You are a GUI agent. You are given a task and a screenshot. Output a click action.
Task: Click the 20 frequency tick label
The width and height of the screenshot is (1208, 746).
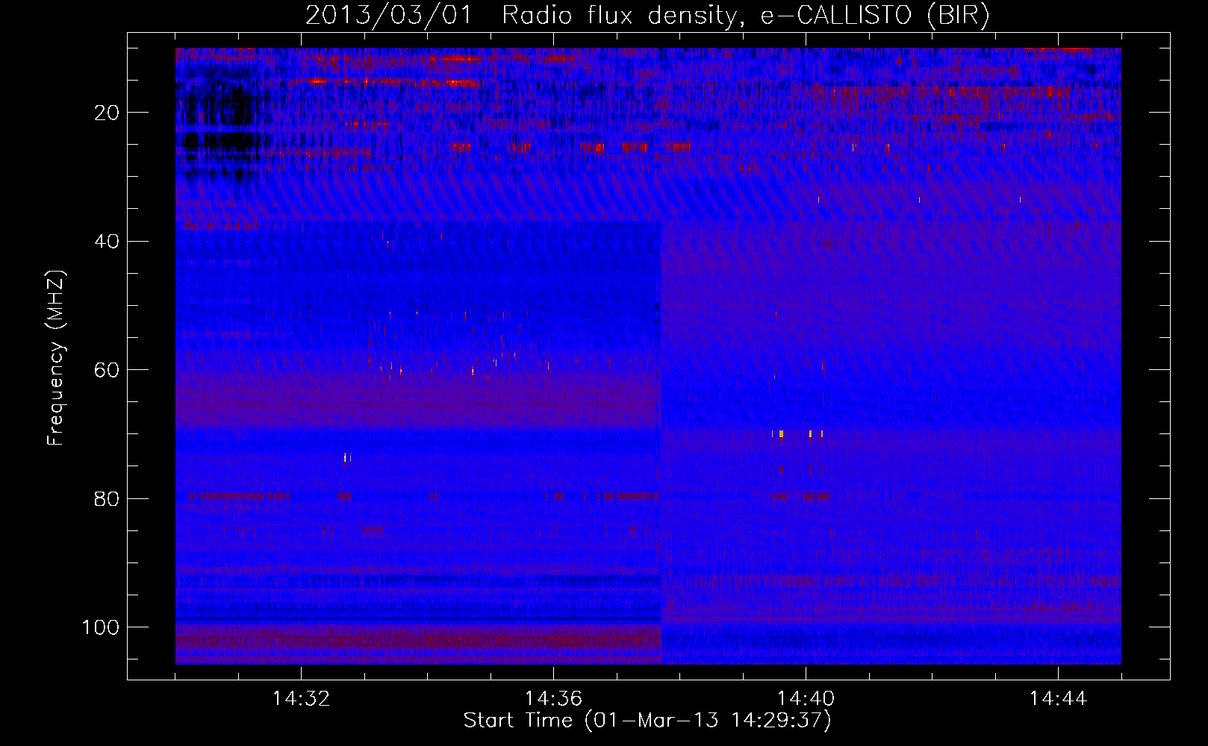(107, 113)
